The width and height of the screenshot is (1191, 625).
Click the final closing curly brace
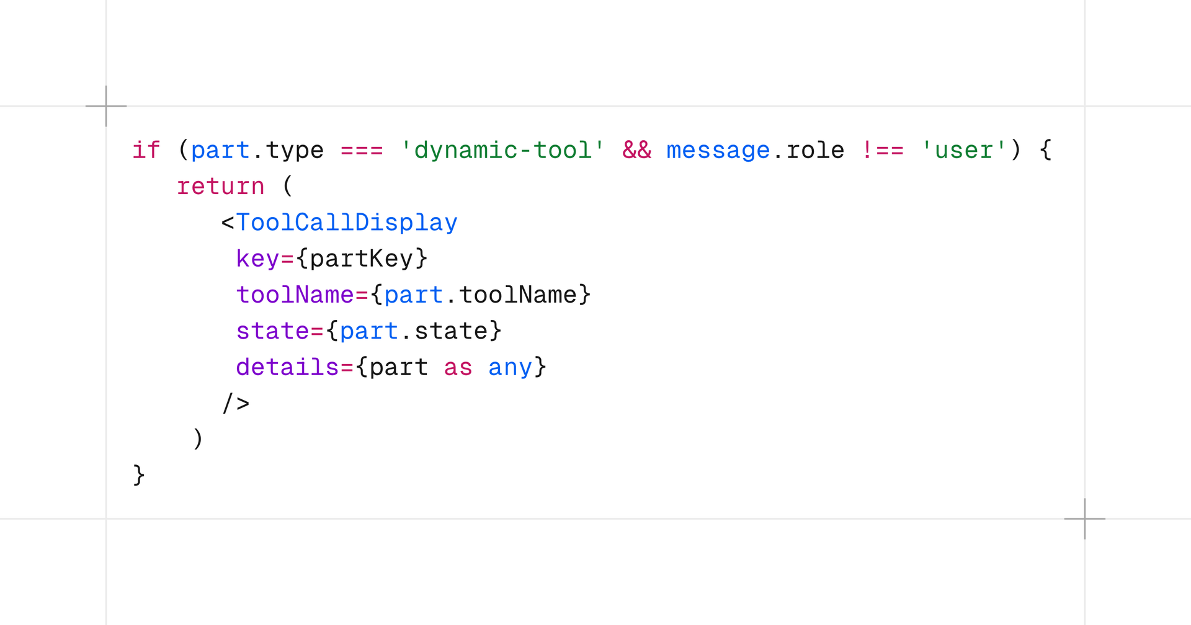[x=139, y=475]
